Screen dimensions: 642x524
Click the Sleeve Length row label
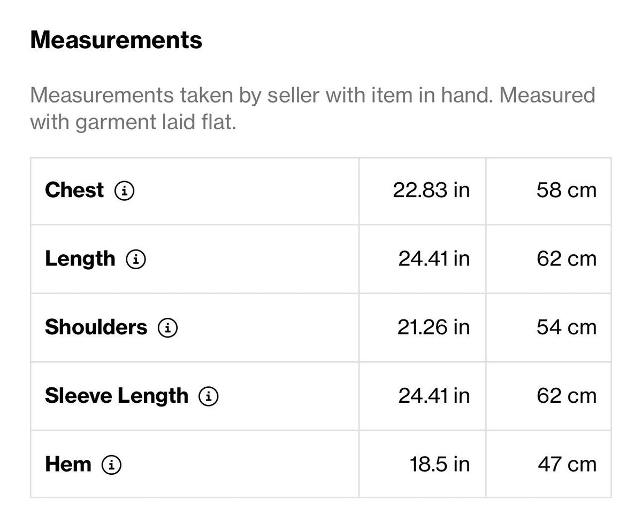(x=117, y=396)
